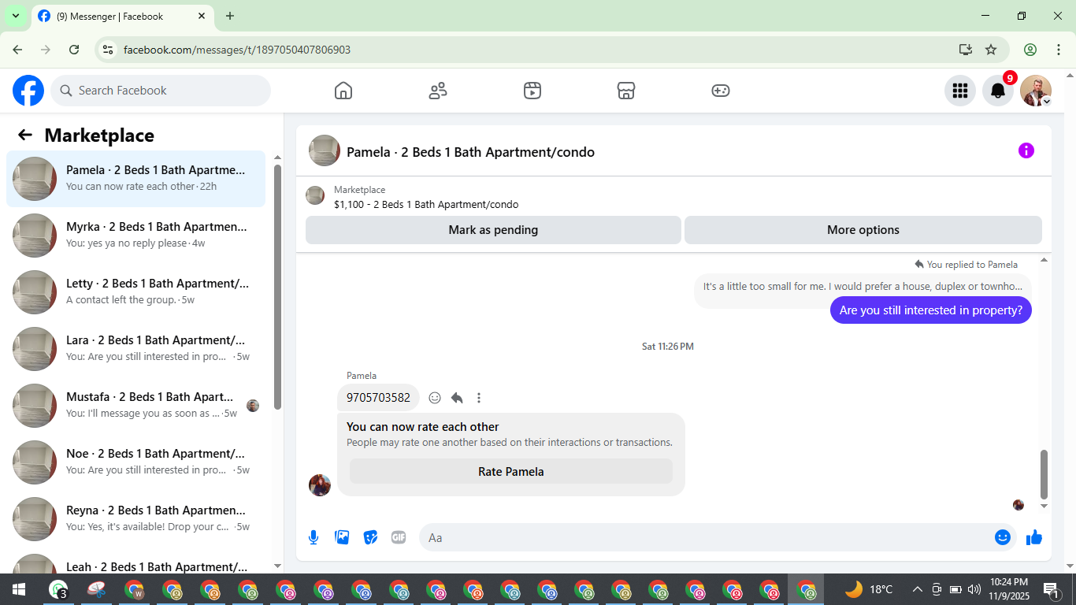Open conversation information purple icon
The height and width of the screenshot is (605, 1076).
point(1026,150)
